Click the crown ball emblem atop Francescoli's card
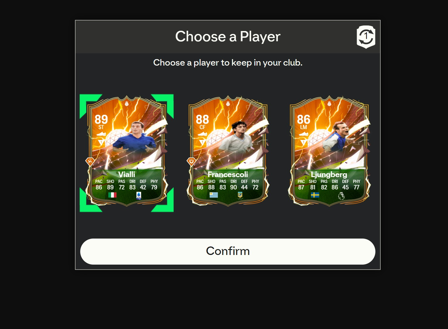 (228, 104)
